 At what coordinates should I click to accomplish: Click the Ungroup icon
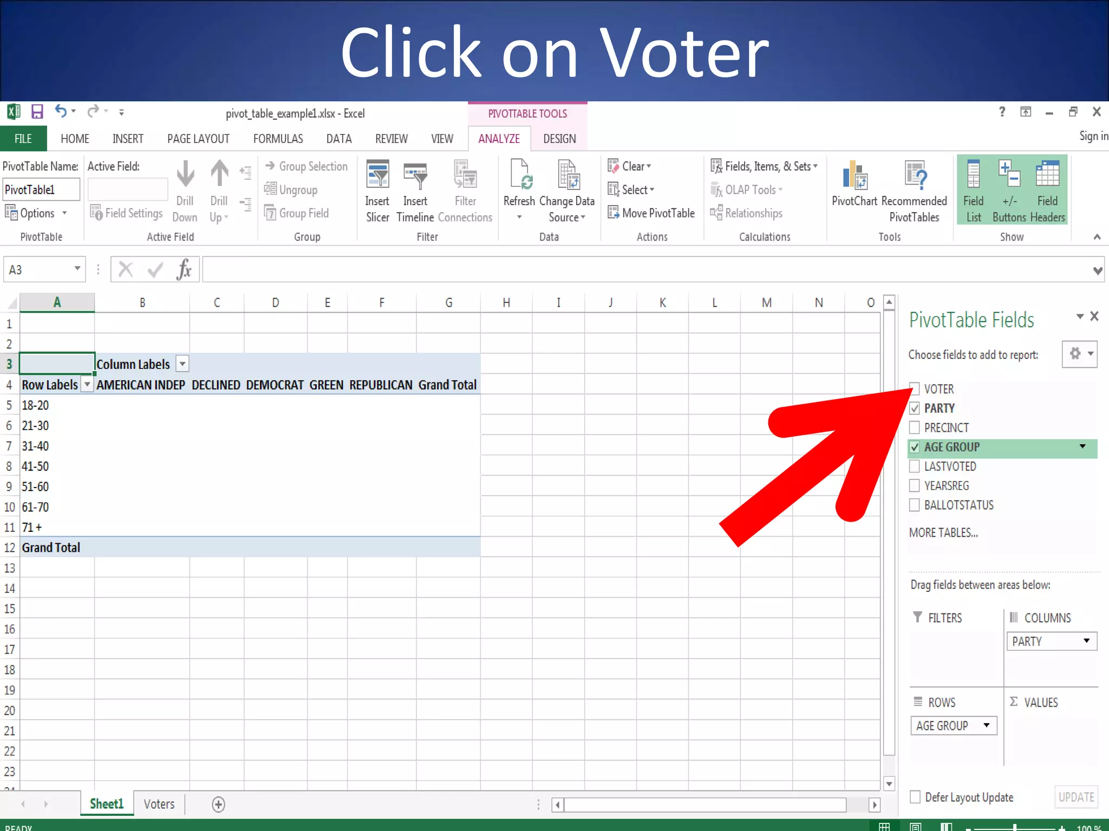[270, 189]
